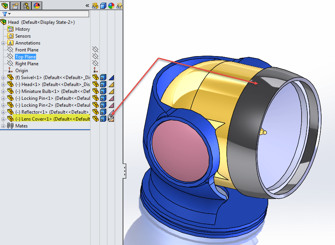This screenshot has width=335, height=245.
Task: Focus the FeatureManager filter text box
Action: point(50,14)
